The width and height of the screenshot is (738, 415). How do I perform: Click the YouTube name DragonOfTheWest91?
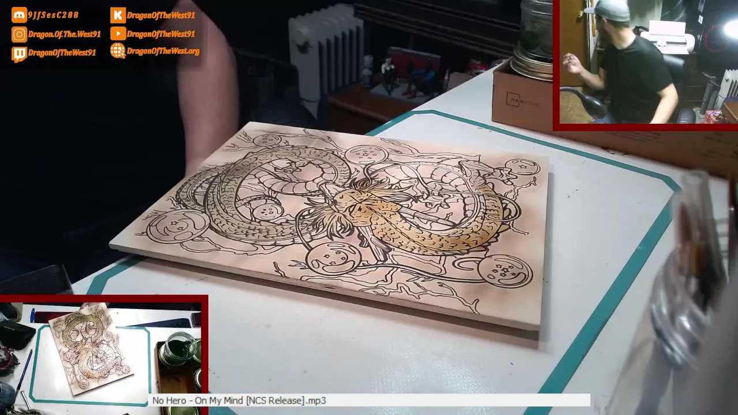click(161, 34)
